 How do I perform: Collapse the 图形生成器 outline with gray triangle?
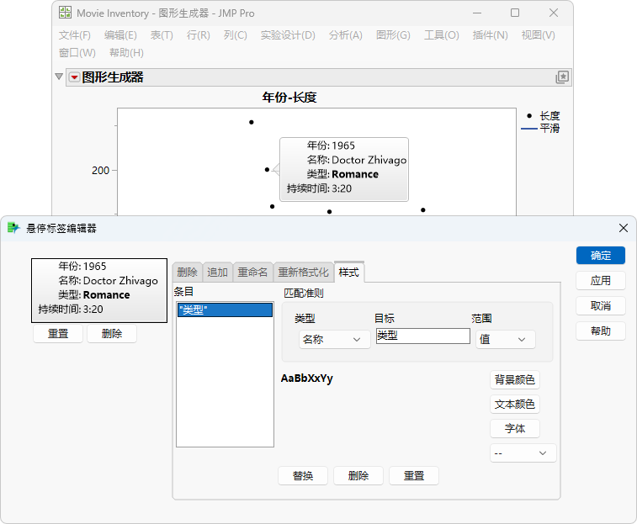[x=59, y=77]
